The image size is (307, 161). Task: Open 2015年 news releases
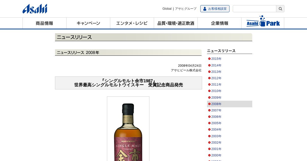pos(216,59)
